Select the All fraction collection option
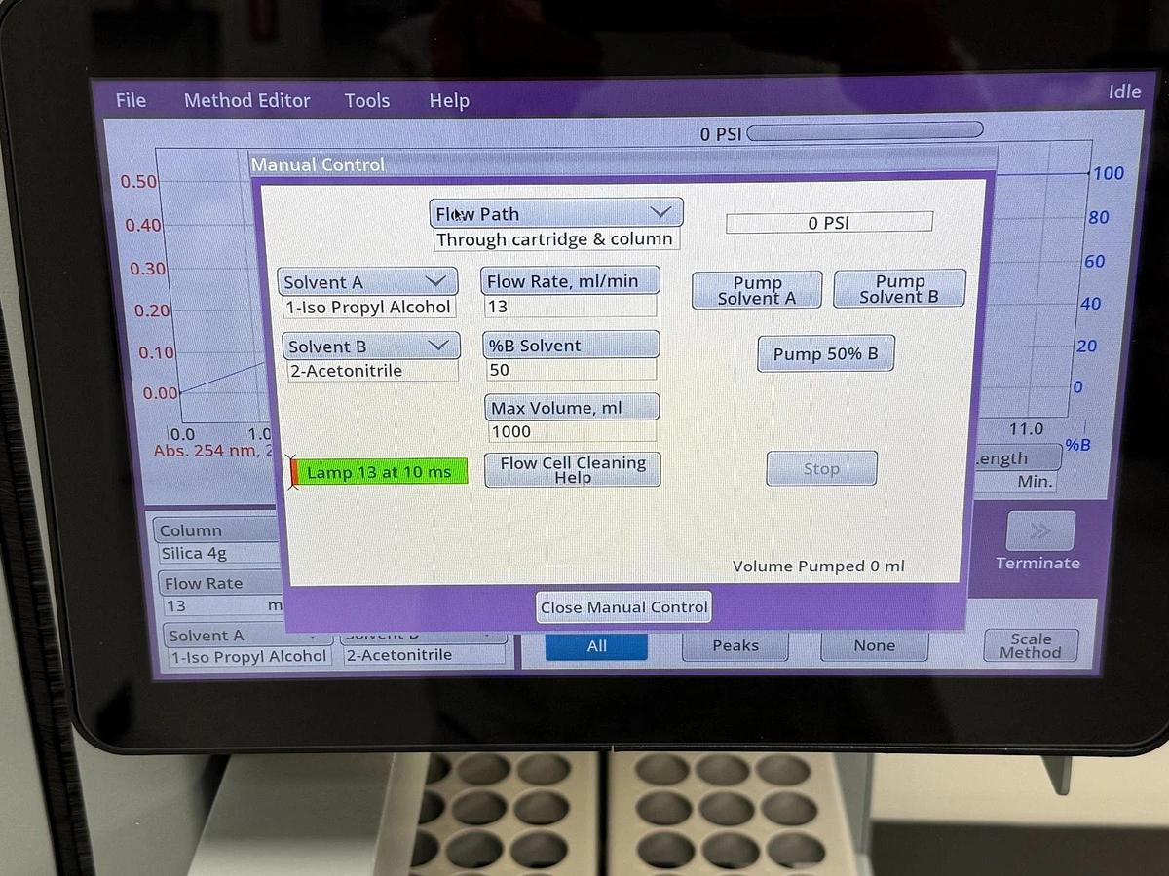The width and height of the screenshot is (1169, 876). click(596, 646)
